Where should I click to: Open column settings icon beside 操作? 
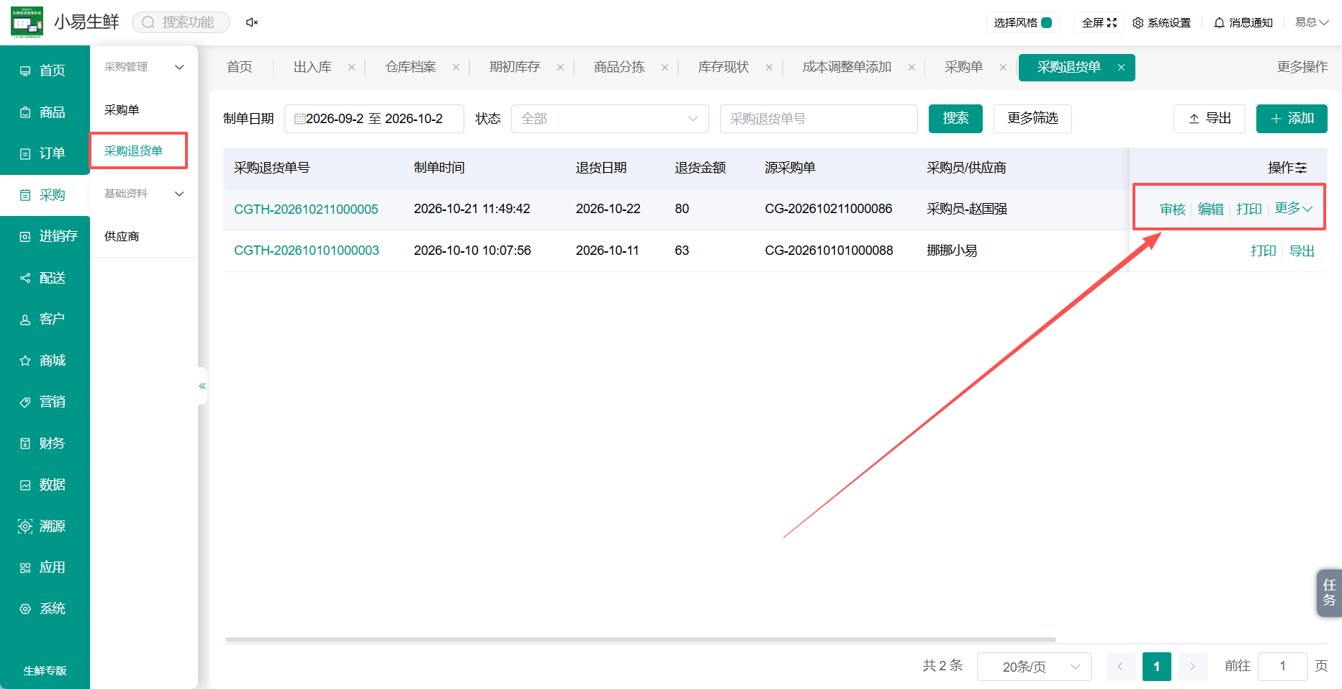1301,168
